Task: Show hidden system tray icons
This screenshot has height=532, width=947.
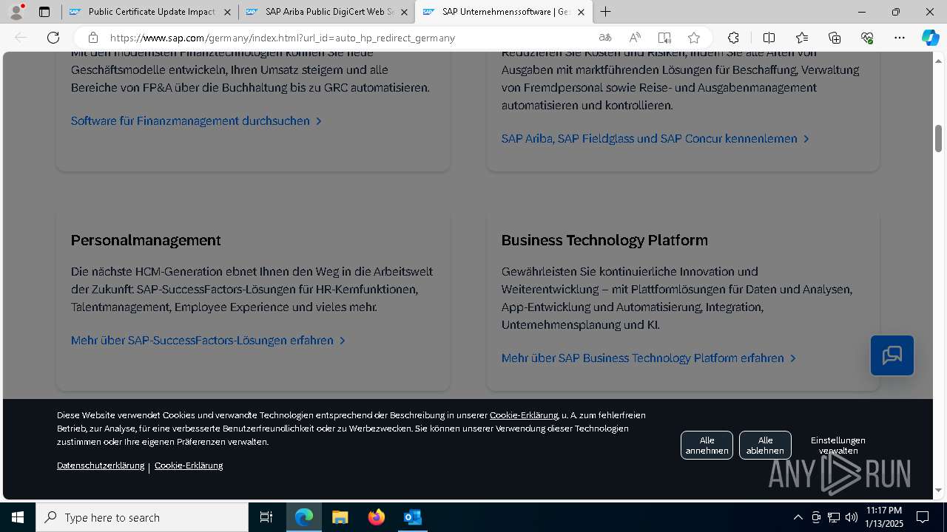Action: pos(798,517)
